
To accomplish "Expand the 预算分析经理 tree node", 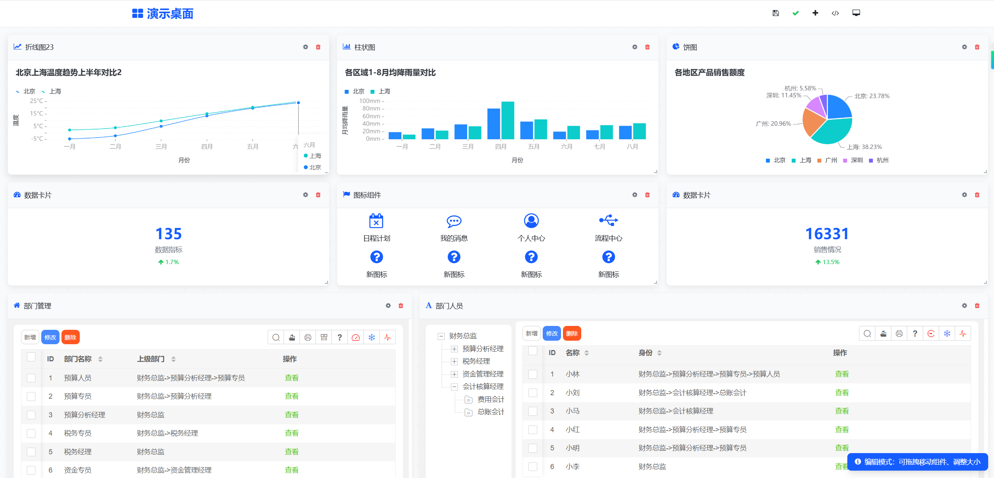I will point(454,349).
